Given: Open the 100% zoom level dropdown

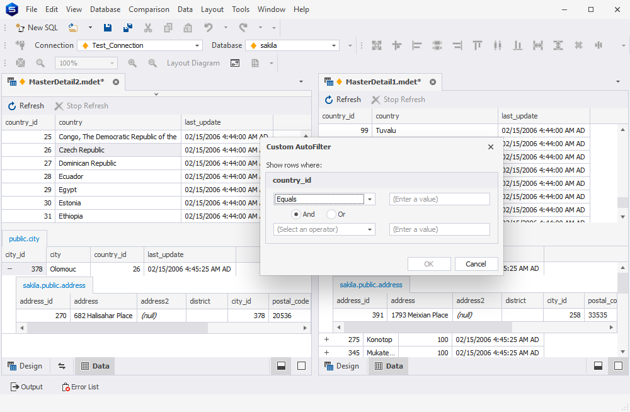Looking at the screenshot, I should (112, 63).
